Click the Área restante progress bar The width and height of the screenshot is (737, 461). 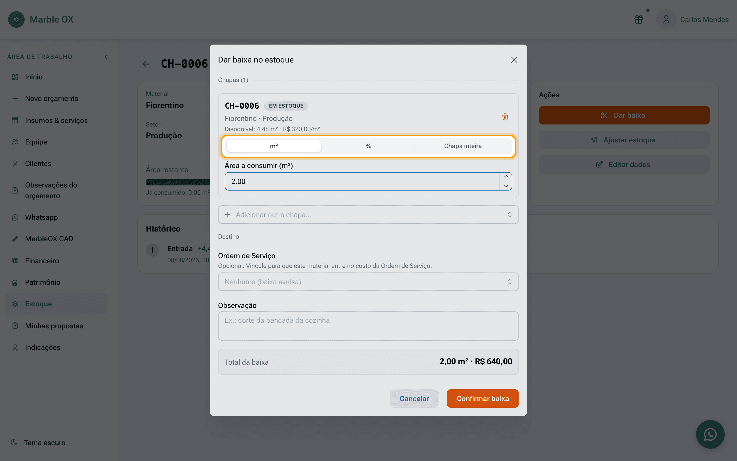tap(178, 182)
